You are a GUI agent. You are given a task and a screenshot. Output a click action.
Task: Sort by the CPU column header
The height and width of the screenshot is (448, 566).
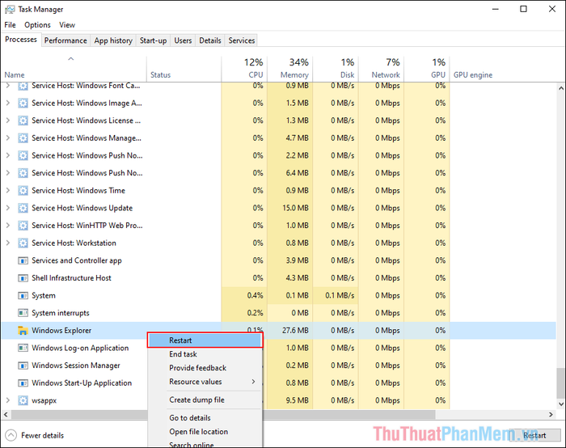(x=244, y=69)
